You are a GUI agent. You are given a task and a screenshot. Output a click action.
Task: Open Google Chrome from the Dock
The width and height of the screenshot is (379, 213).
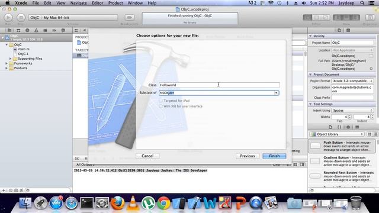click(x=163, y=203)
